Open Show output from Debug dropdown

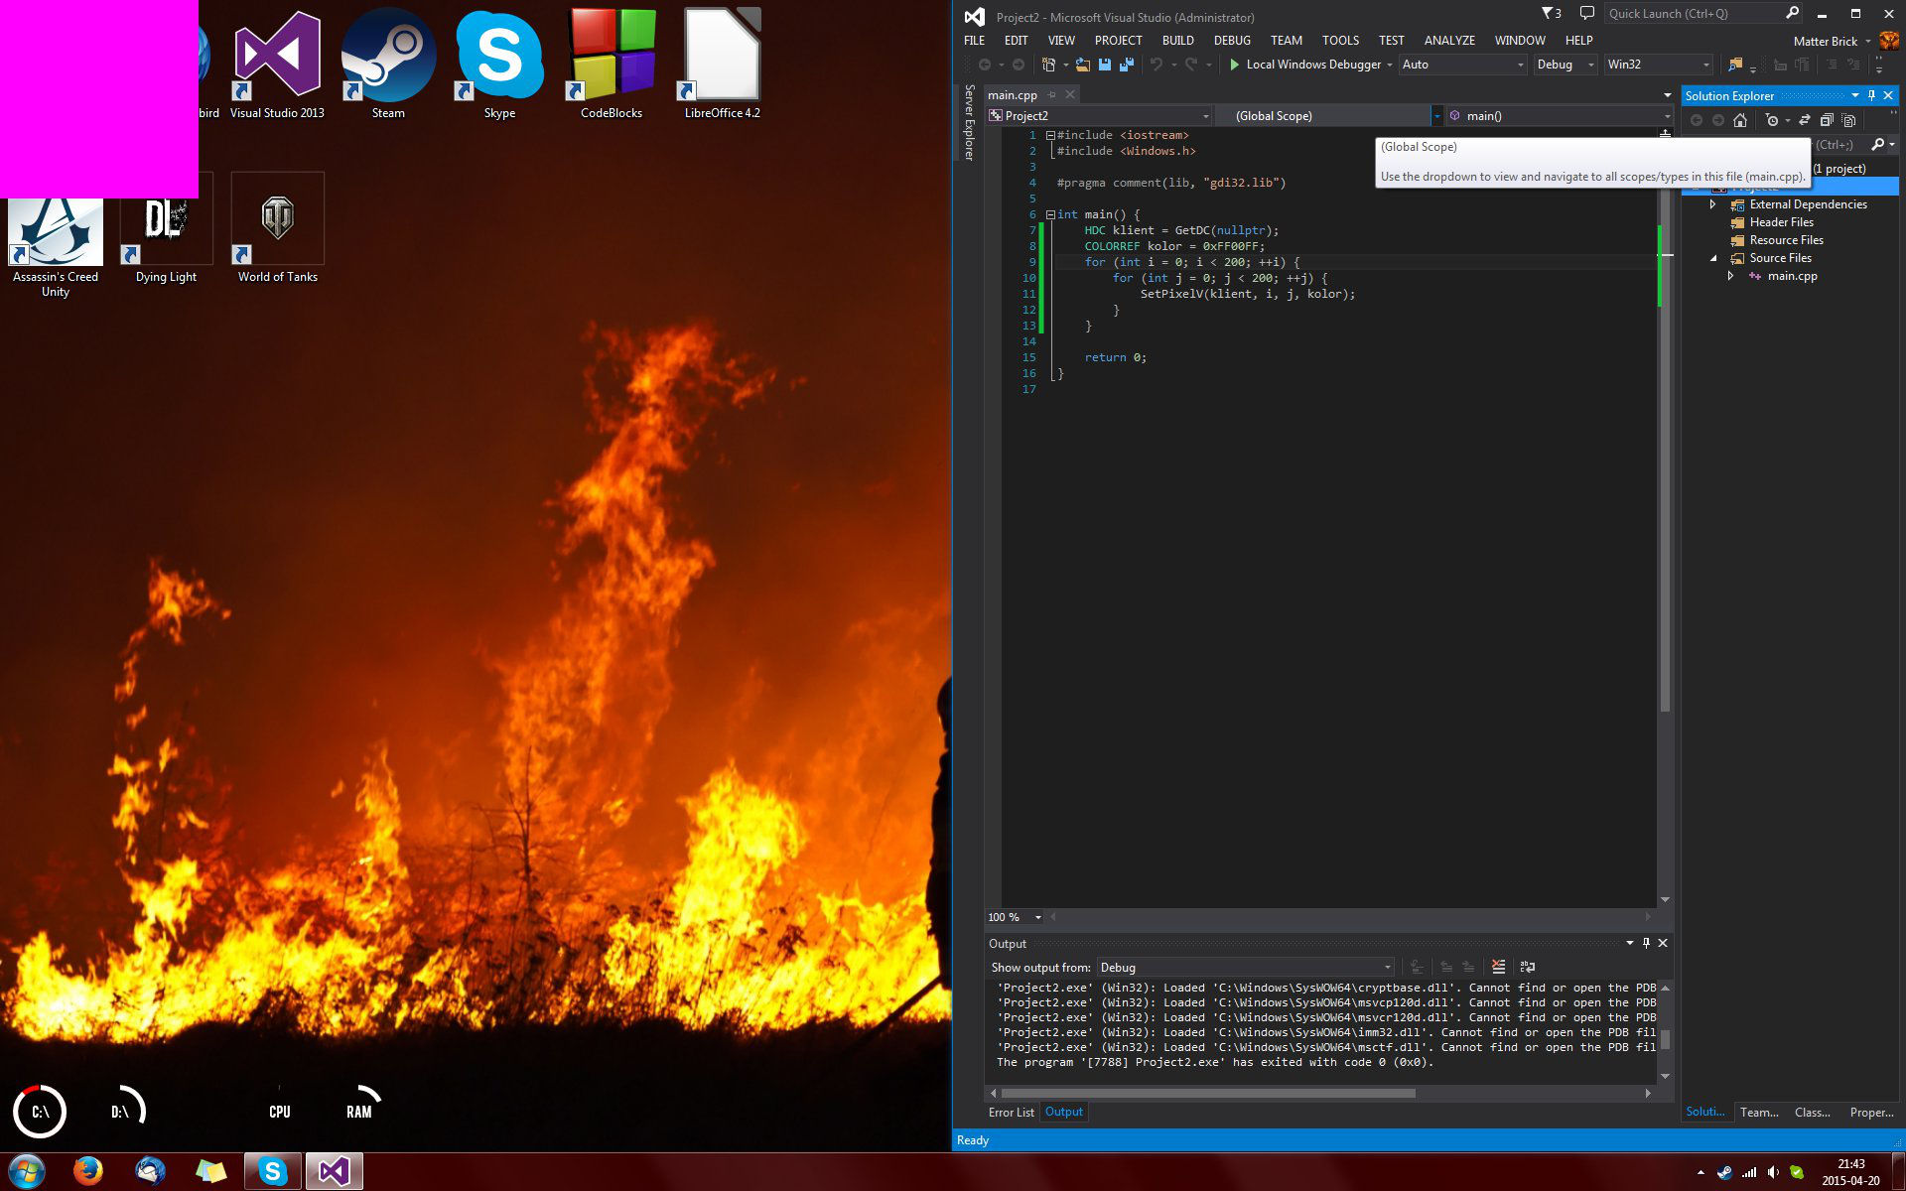(x=1246, y=967)
